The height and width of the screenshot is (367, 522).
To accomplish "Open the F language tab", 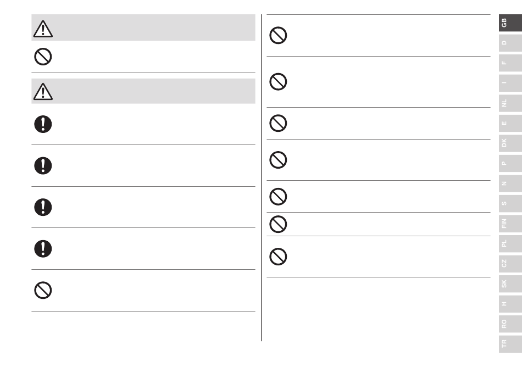I will coord(510,63).
